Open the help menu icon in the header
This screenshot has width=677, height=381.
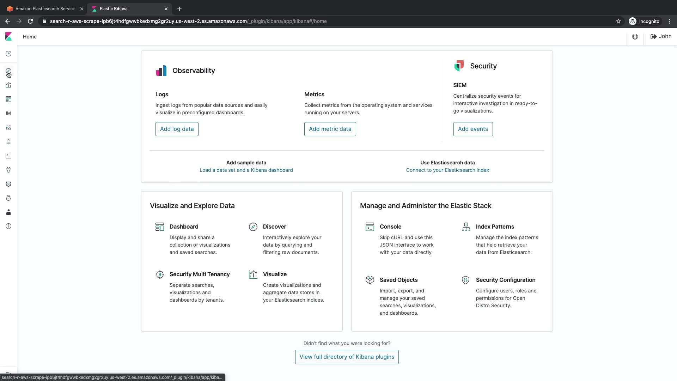635,37
